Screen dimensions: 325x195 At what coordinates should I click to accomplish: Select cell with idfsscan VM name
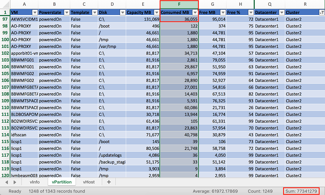[x=24, y=135]
